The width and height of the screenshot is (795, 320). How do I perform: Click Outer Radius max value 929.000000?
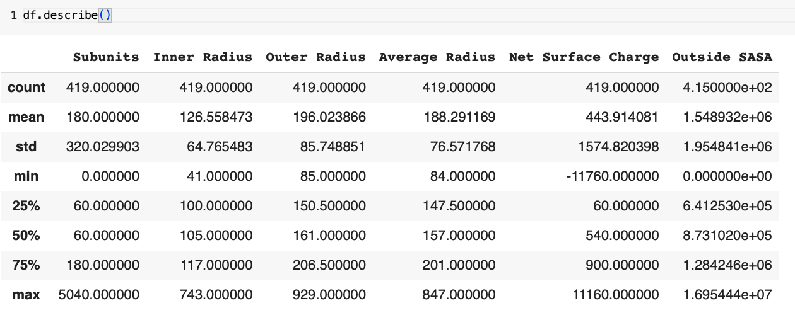(329, 295)
